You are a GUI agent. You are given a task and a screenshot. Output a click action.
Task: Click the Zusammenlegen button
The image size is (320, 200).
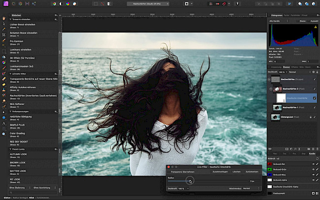219,172
